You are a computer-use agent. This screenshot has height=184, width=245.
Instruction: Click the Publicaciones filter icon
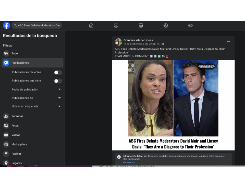click(6, 63)
